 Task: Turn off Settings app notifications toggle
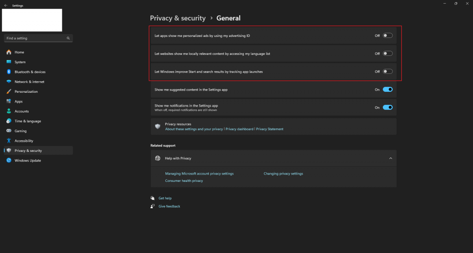coord(388,108)
